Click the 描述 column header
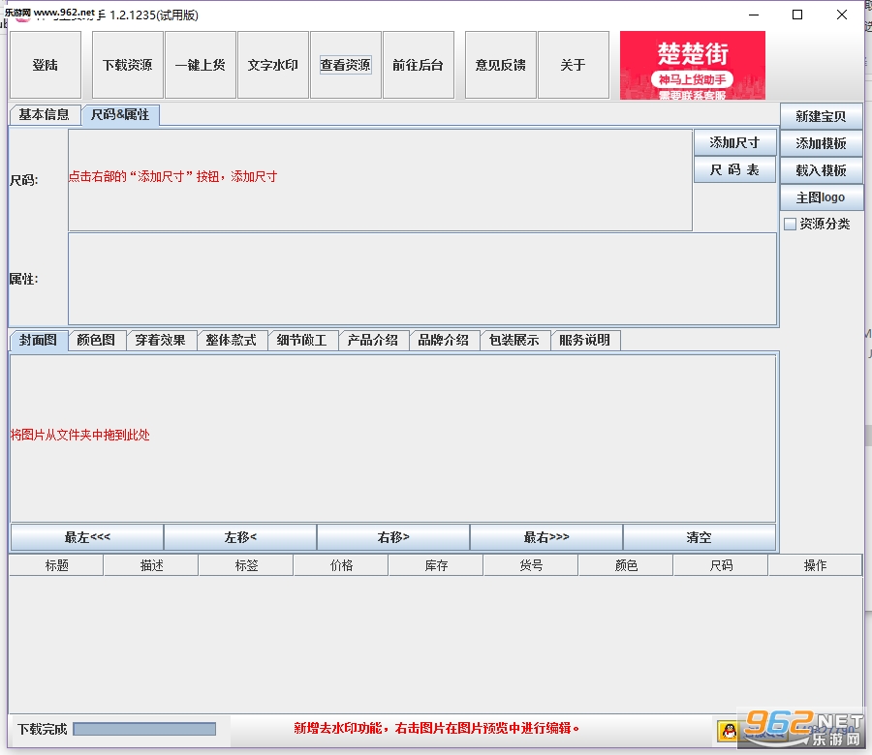Image resolution: width=872 pixels, height=755 pixels. click(151, 565)
